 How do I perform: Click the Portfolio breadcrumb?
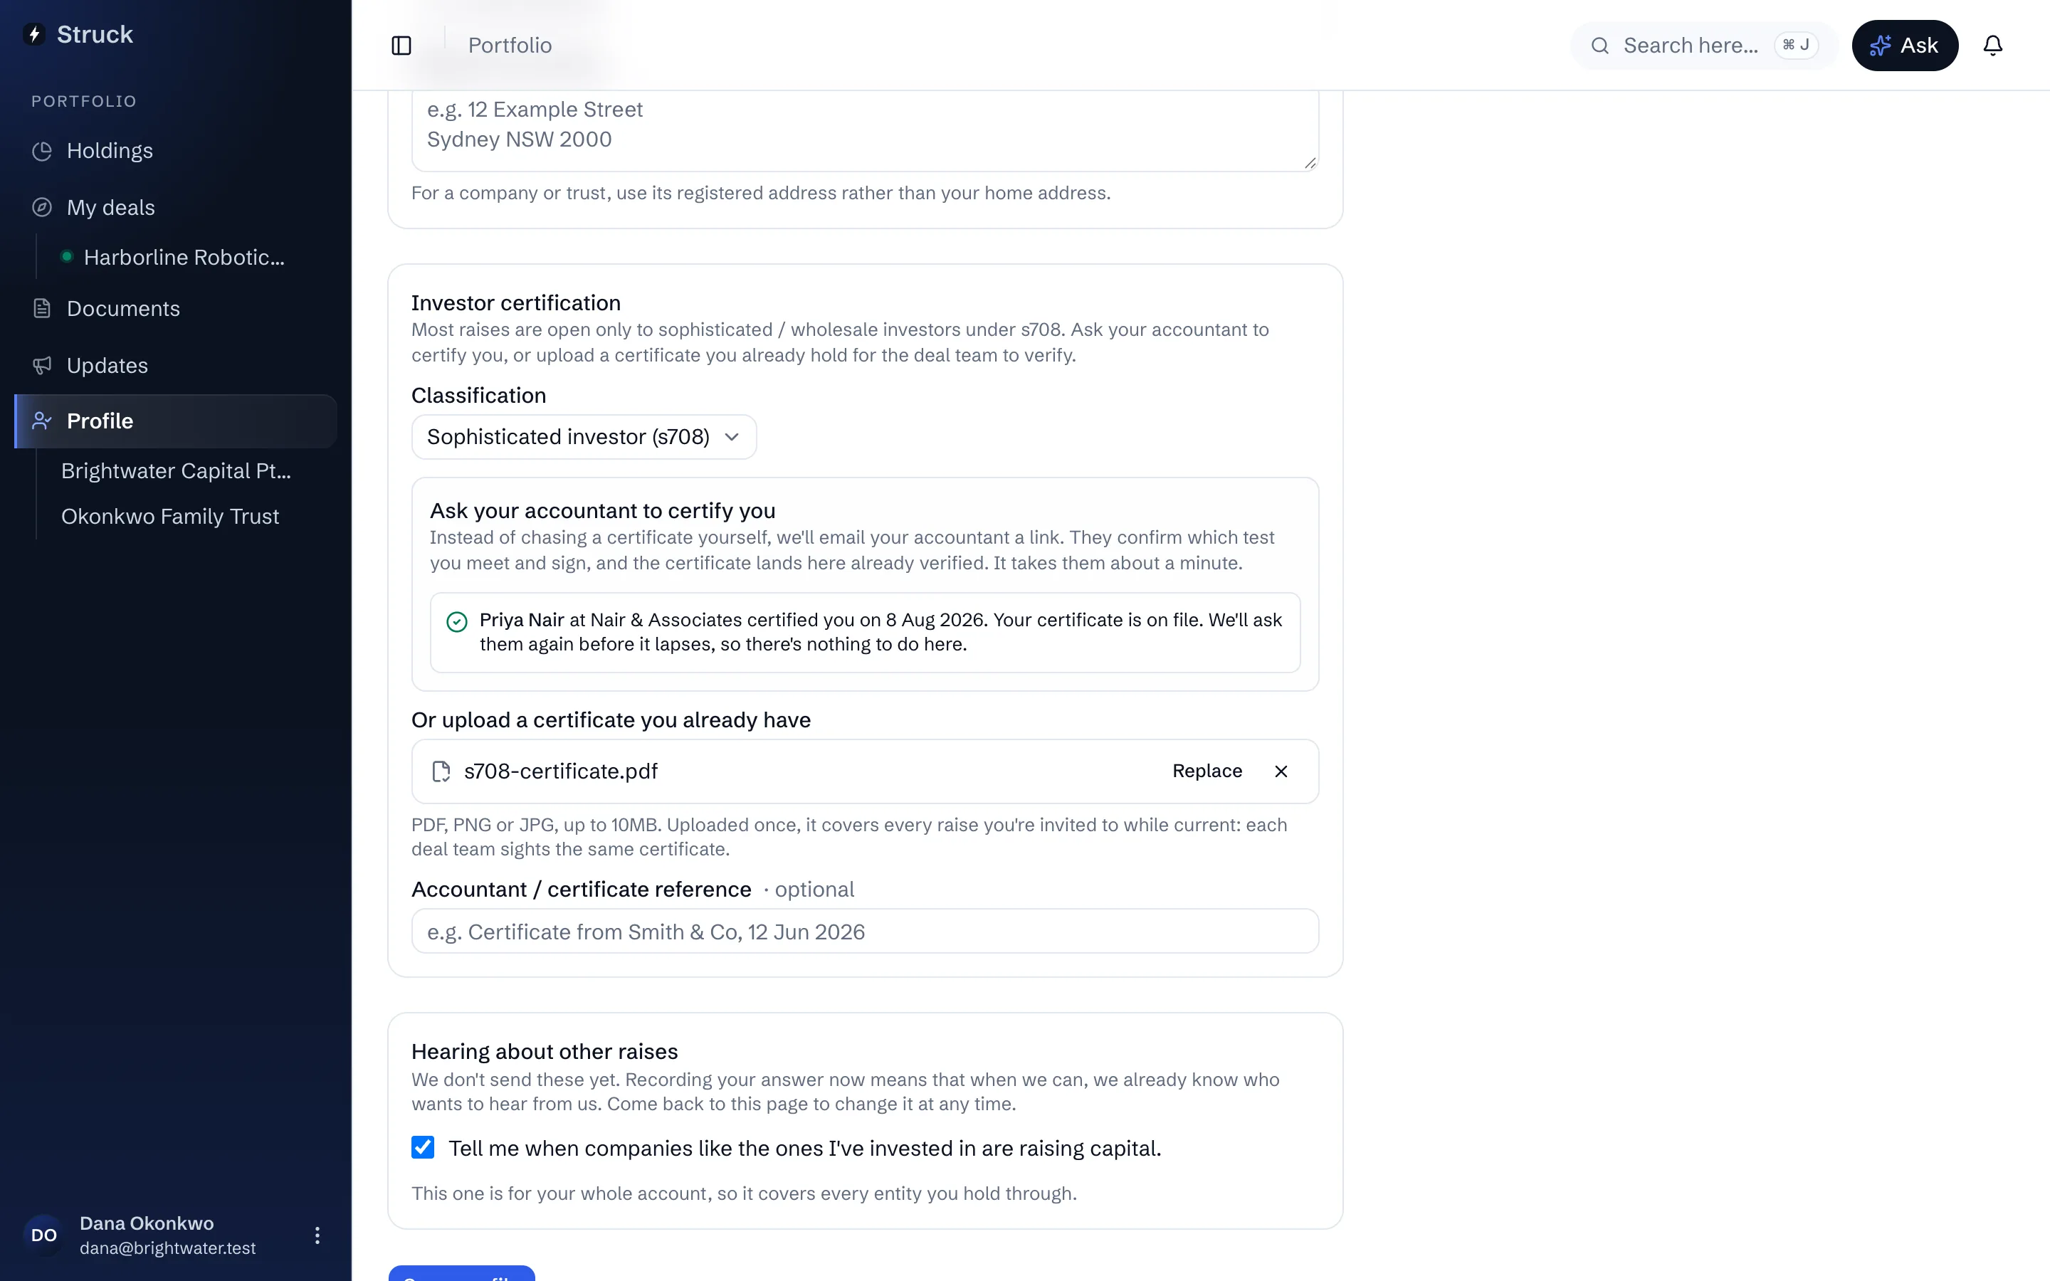tap(510, 45)
